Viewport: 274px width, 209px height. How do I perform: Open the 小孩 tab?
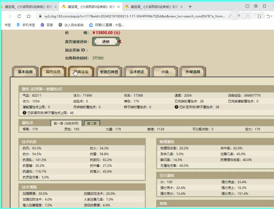pyautogui.click(x=165, y=72)
